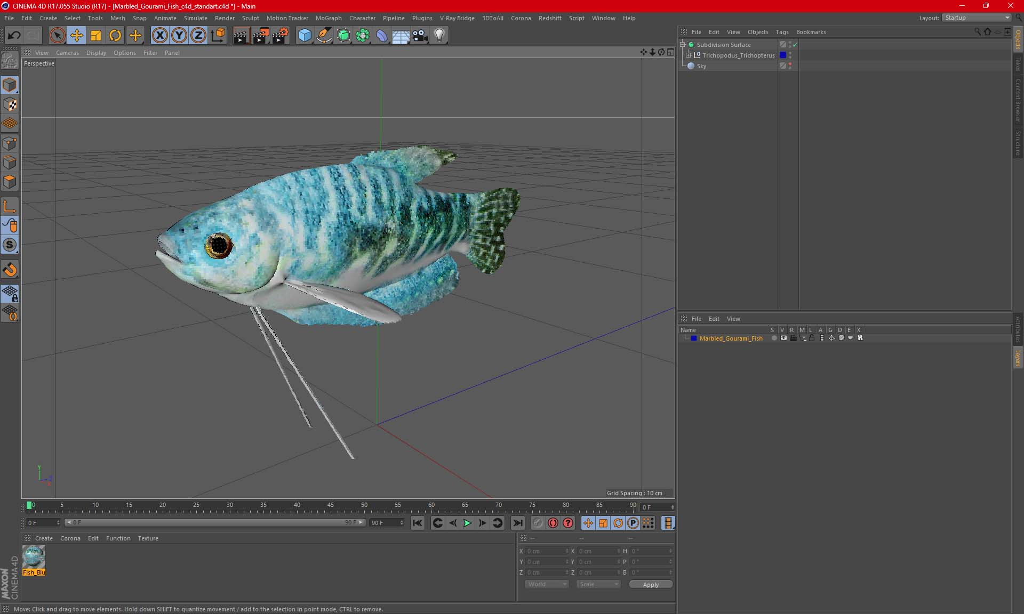Click frame 50 on the timeline

coord(364,506)
